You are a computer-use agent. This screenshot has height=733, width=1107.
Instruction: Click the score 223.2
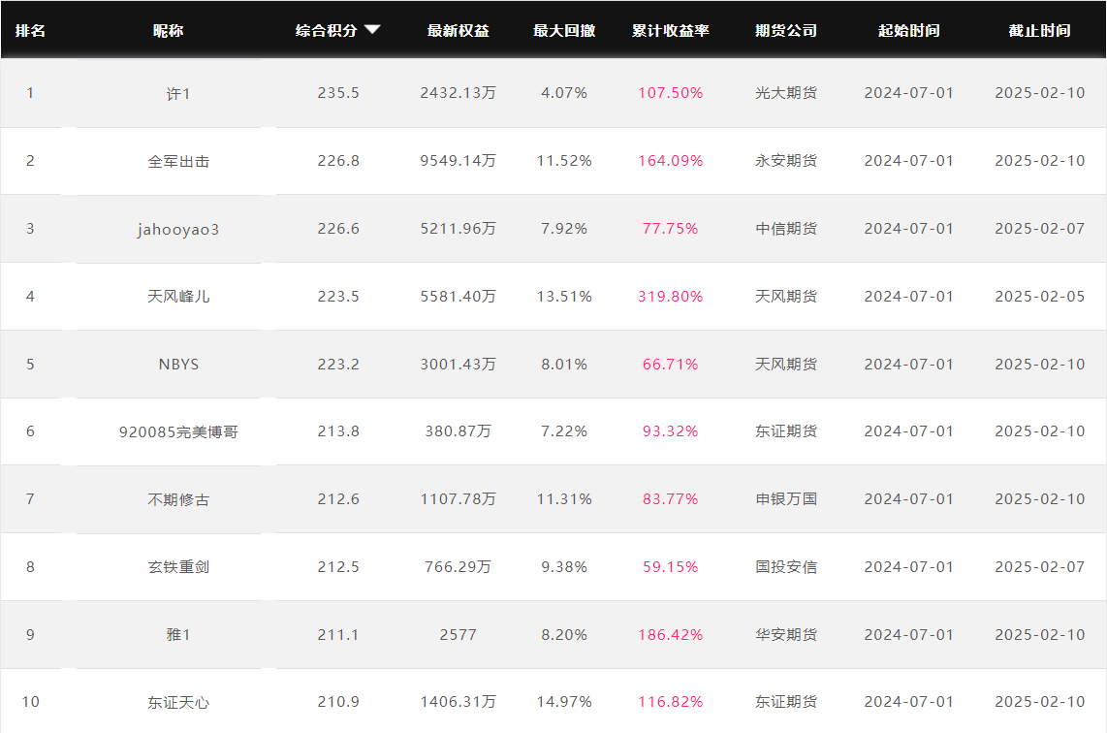pos(338,365)
